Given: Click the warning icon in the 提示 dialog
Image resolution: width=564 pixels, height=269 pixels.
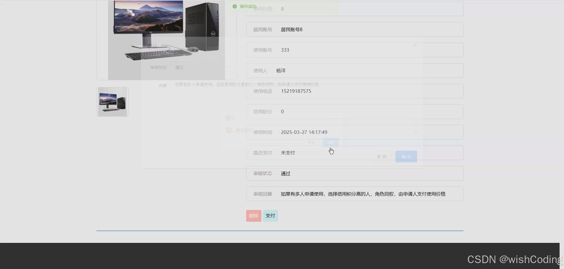Looking at the screenshot, I should [229, 130].
